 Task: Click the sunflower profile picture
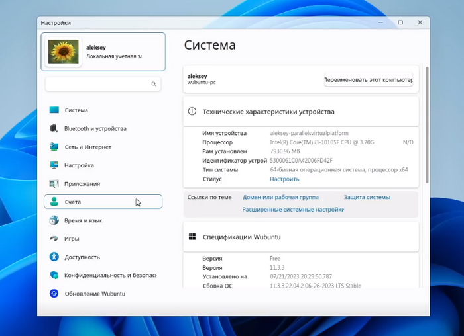point(63,52)
